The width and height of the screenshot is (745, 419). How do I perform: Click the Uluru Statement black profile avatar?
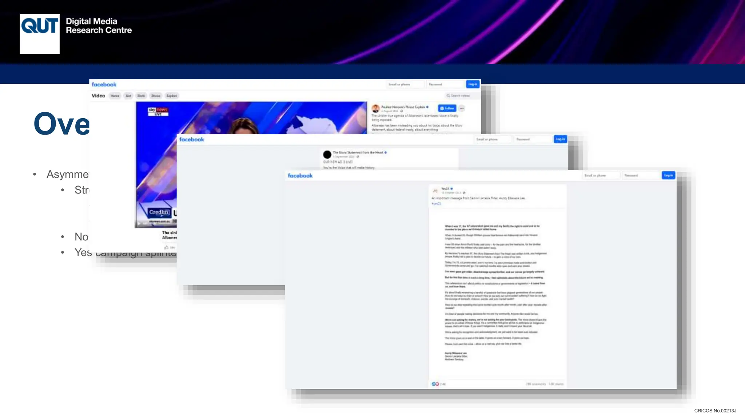point(327,154)
